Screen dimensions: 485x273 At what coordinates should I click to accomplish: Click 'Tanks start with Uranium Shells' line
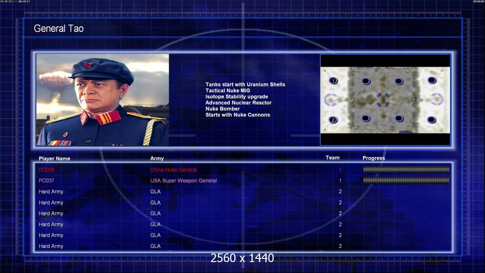coord(245,85)
